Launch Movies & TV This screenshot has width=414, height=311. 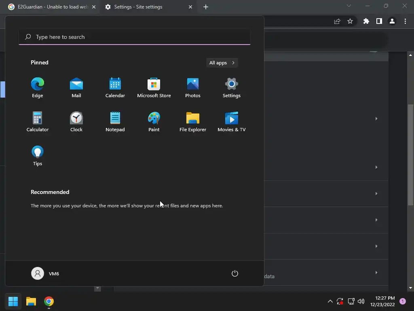232,121
